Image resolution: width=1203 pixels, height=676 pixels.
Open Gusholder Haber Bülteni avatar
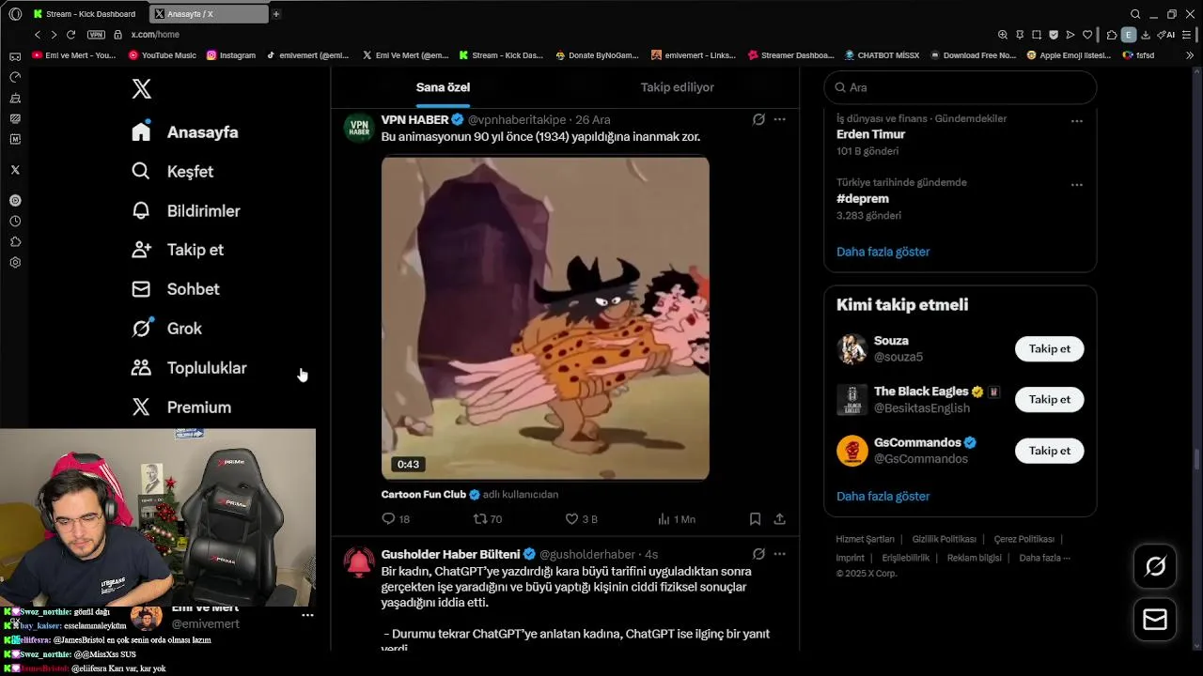359,562
